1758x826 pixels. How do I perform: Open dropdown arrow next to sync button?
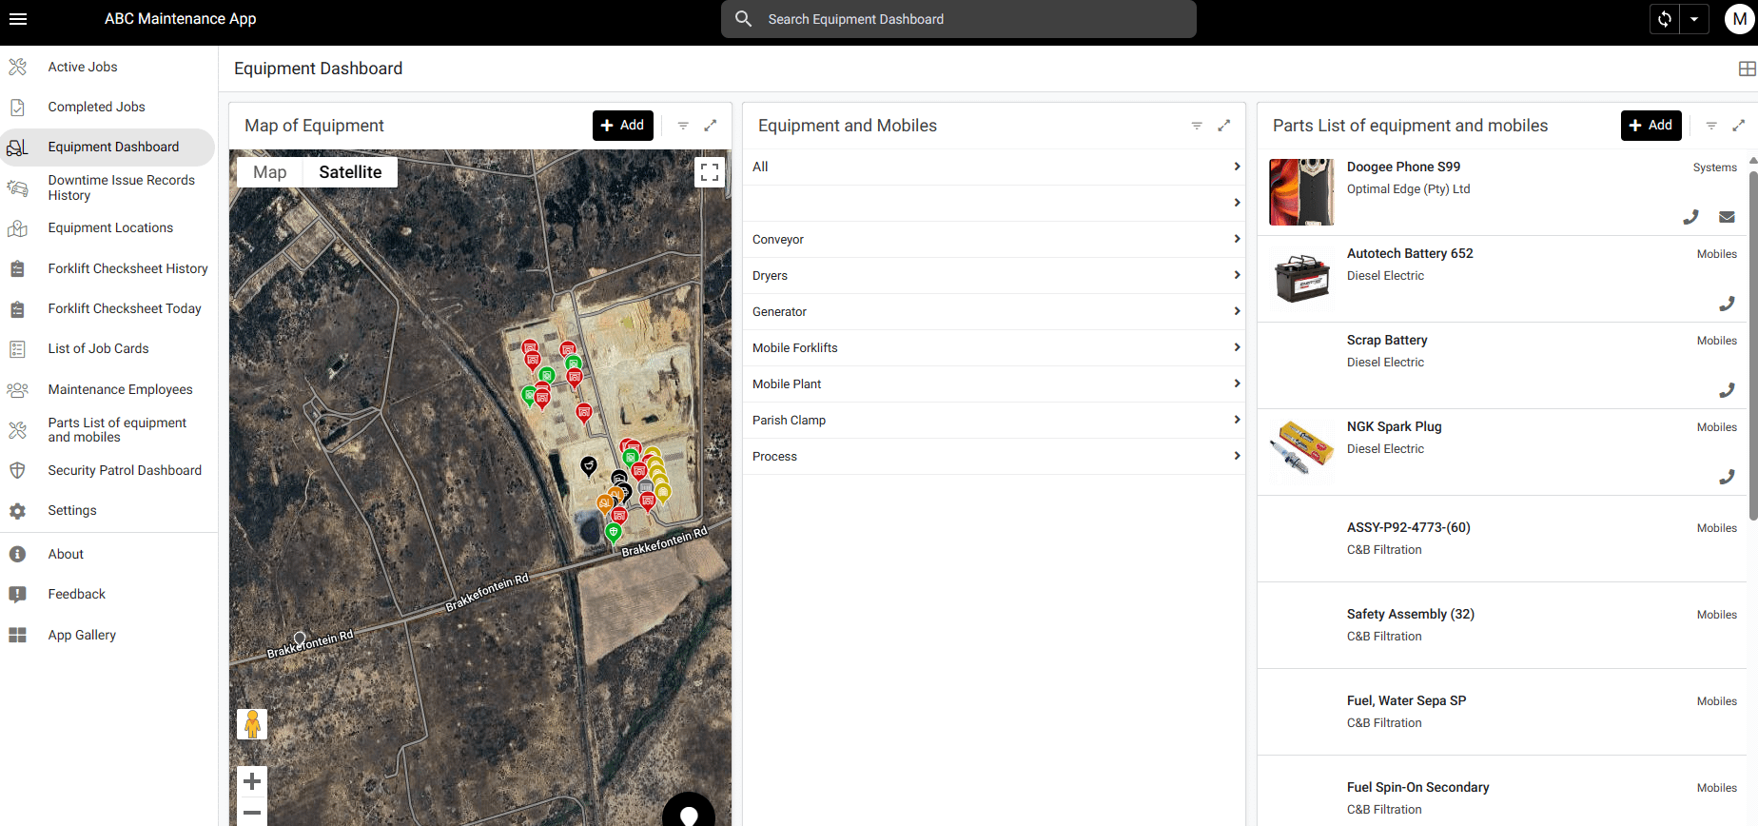click(x=1694, y=19)
